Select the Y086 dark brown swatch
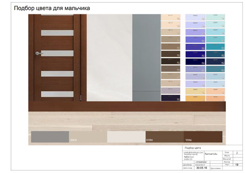 tap(203, 137)
